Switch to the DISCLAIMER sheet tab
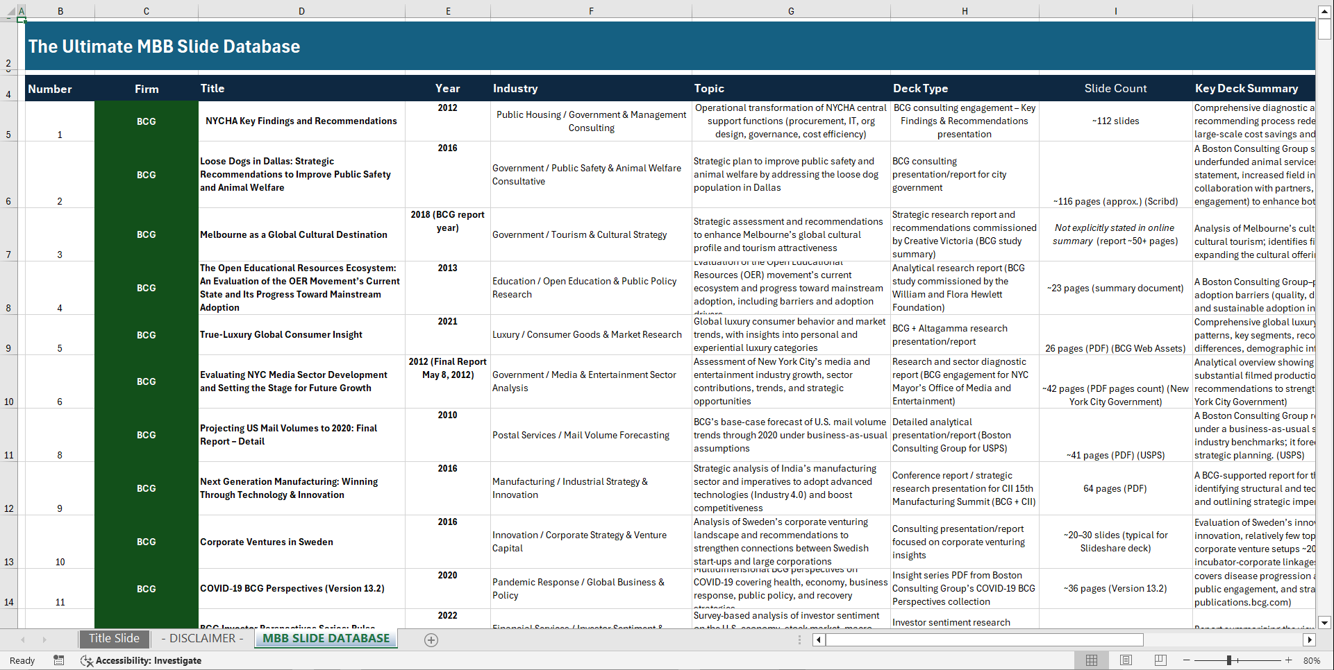Screen dimensions: 1334x670 pos(201,638)
